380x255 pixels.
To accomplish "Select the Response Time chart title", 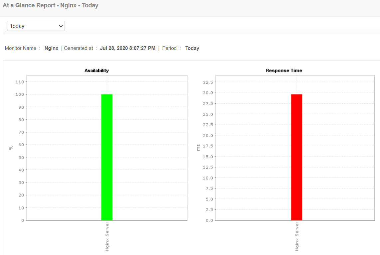I will coord(284,70).
